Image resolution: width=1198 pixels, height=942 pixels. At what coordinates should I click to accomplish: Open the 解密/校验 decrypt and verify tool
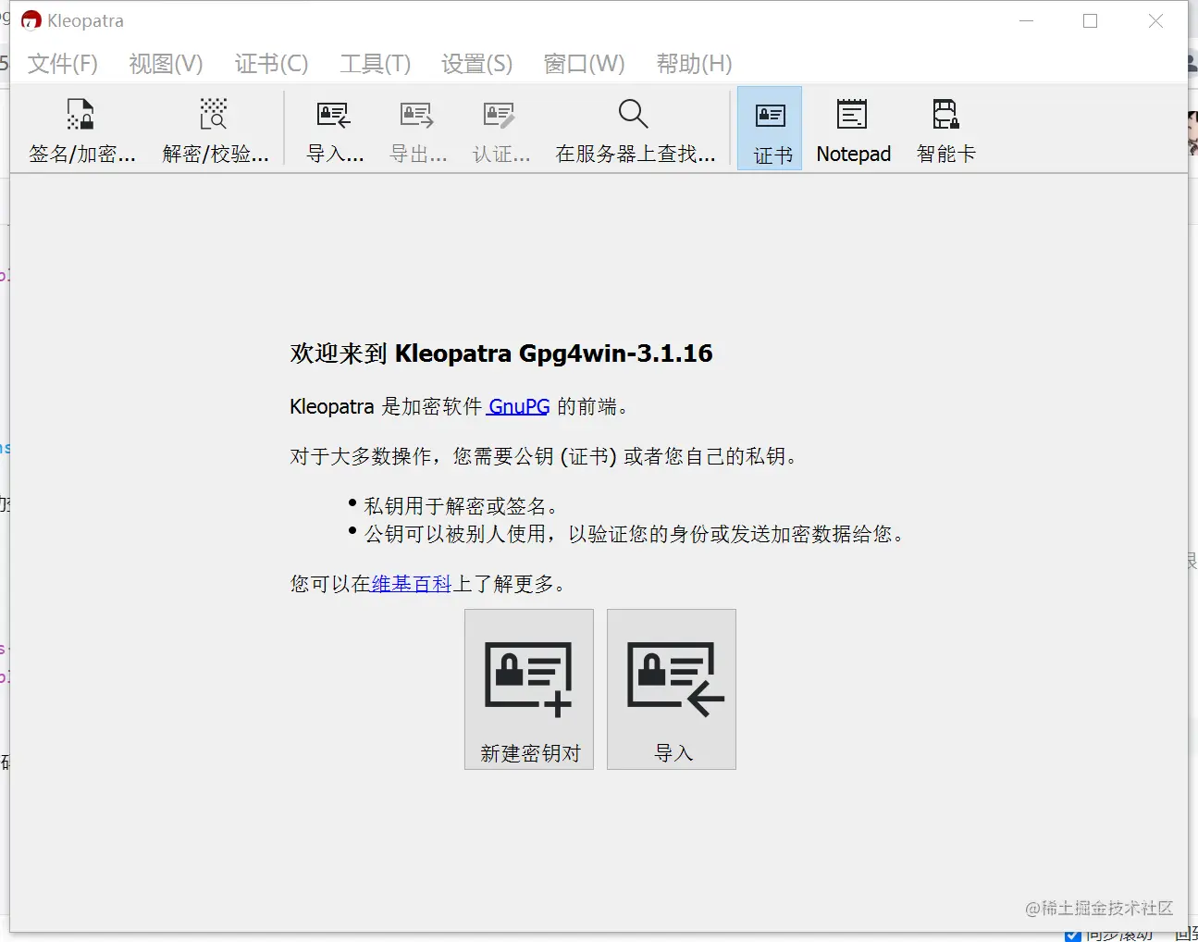(215, 130)
